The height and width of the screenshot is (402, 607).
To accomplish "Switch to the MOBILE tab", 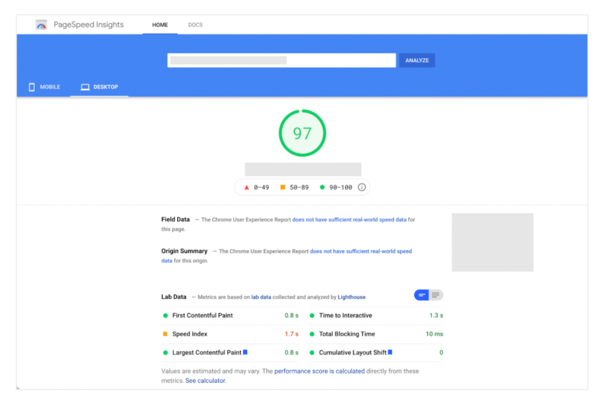I will point(44,87).
